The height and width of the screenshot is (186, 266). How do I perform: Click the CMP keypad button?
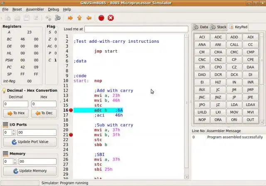pos(250,52)
